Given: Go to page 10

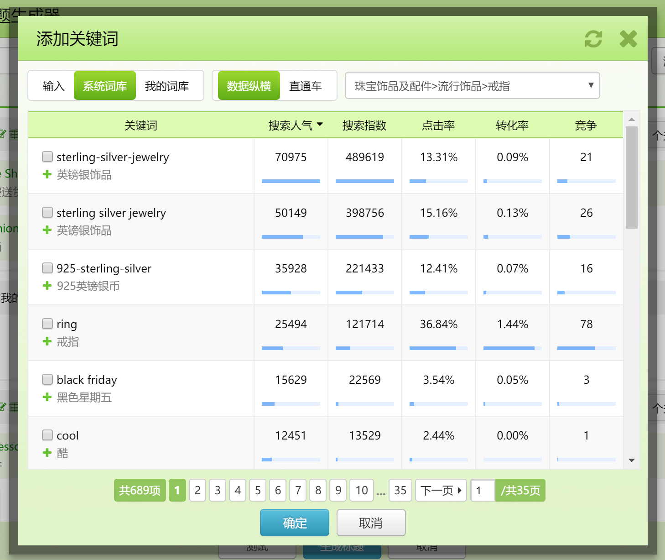Looking at the screenshot, I should coord(362,490).
